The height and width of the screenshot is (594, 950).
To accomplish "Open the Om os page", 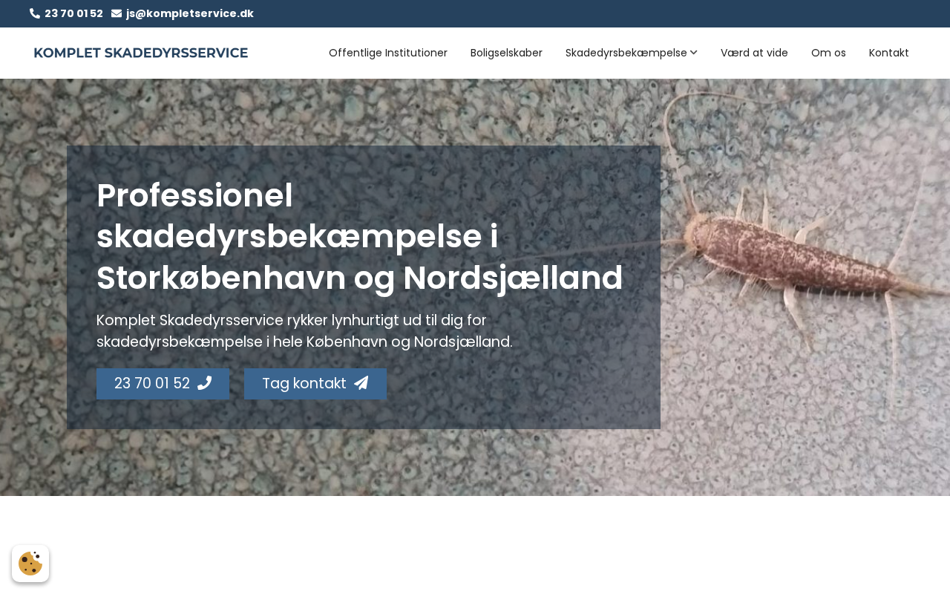I will click(828, 53).
